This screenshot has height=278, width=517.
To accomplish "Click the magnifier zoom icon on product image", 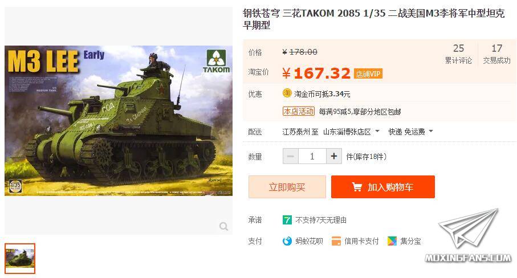I will [223, 226].
